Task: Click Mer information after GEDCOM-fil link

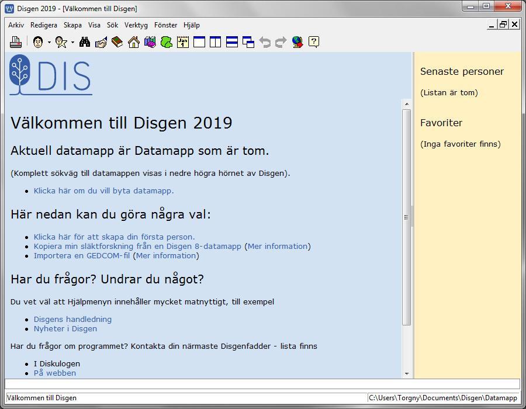Action: 166,256
